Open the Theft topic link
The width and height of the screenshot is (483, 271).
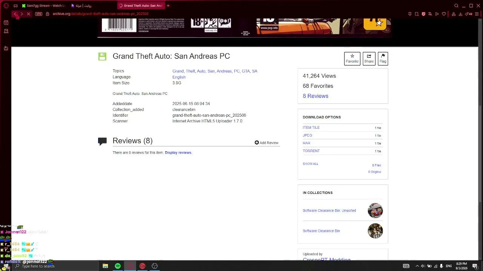coord(191,71)
